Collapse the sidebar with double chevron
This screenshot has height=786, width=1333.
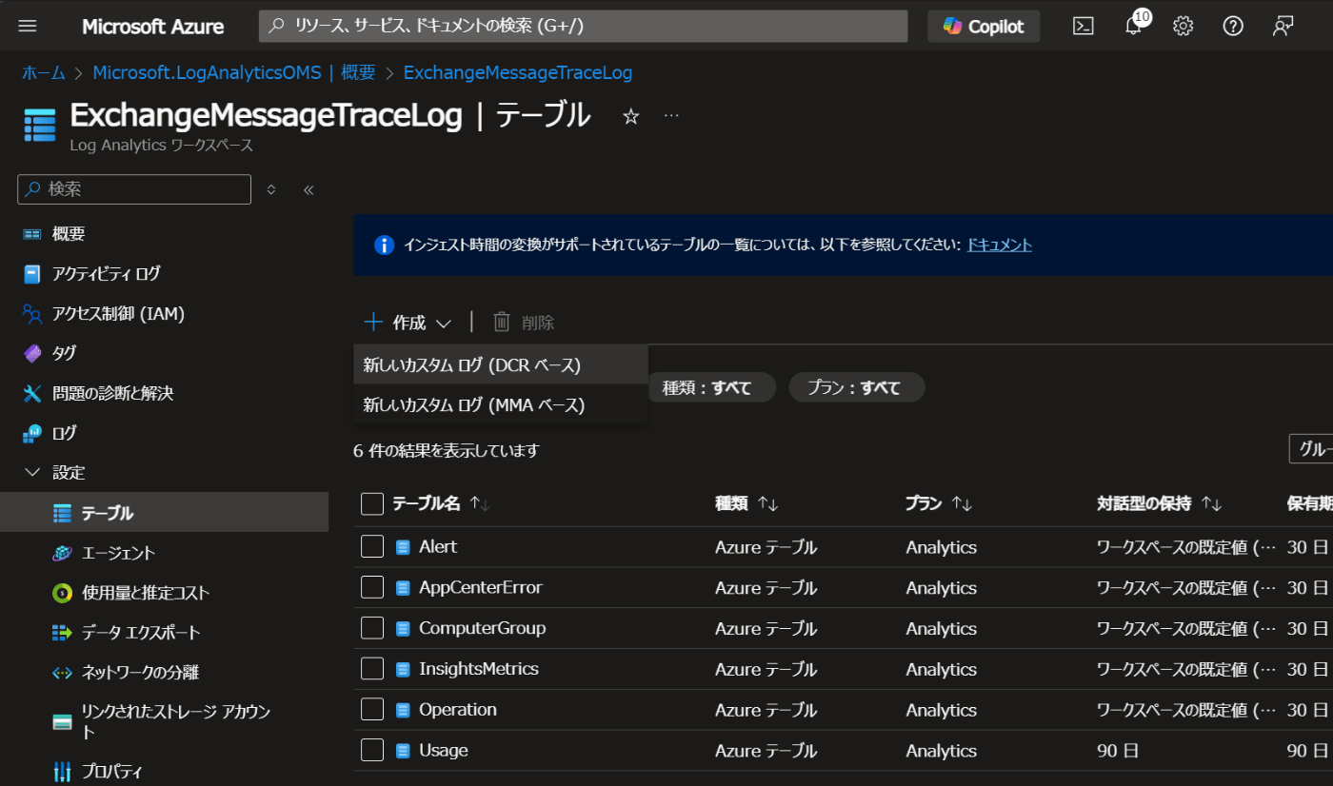click(308, 189)
